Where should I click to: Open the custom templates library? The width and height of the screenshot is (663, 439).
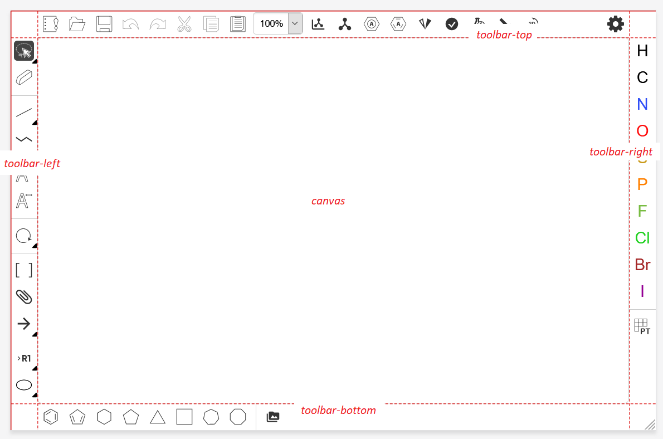[273, 416]
